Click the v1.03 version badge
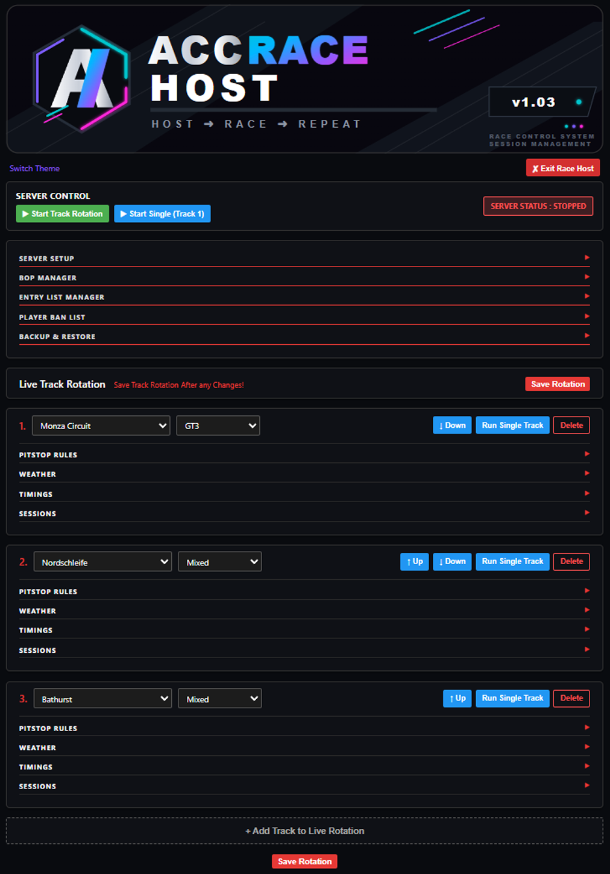Screen dimensions: 610x874 pos(541,102)
